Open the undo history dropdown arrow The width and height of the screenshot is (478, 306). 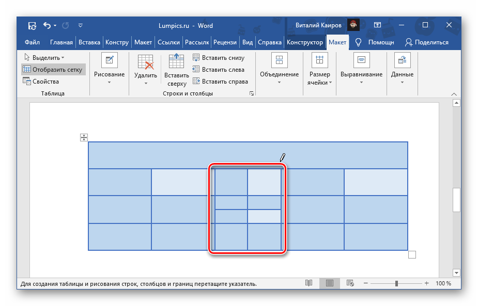coord(55,26)
